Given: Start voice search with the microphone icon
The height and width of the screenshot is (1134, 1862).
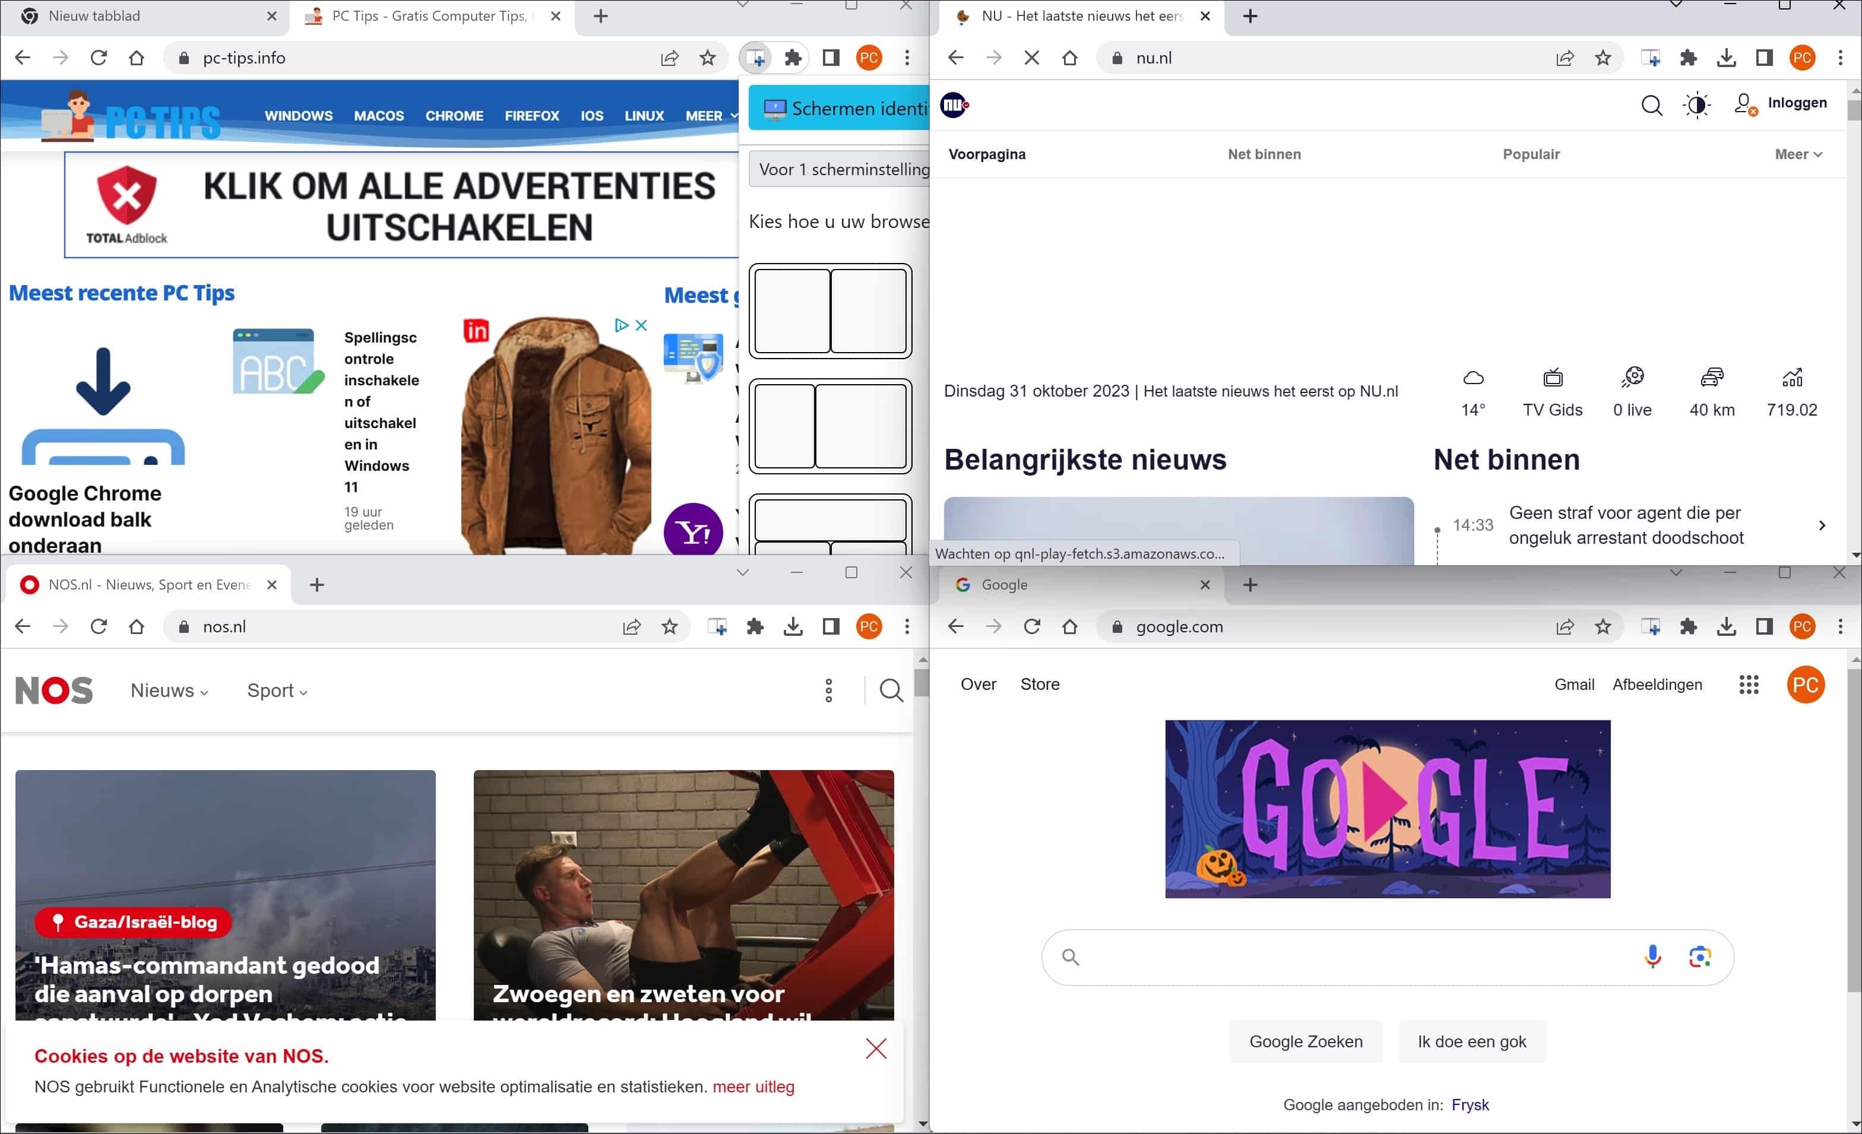Looking at the screenshot, I should point(1652,957).
